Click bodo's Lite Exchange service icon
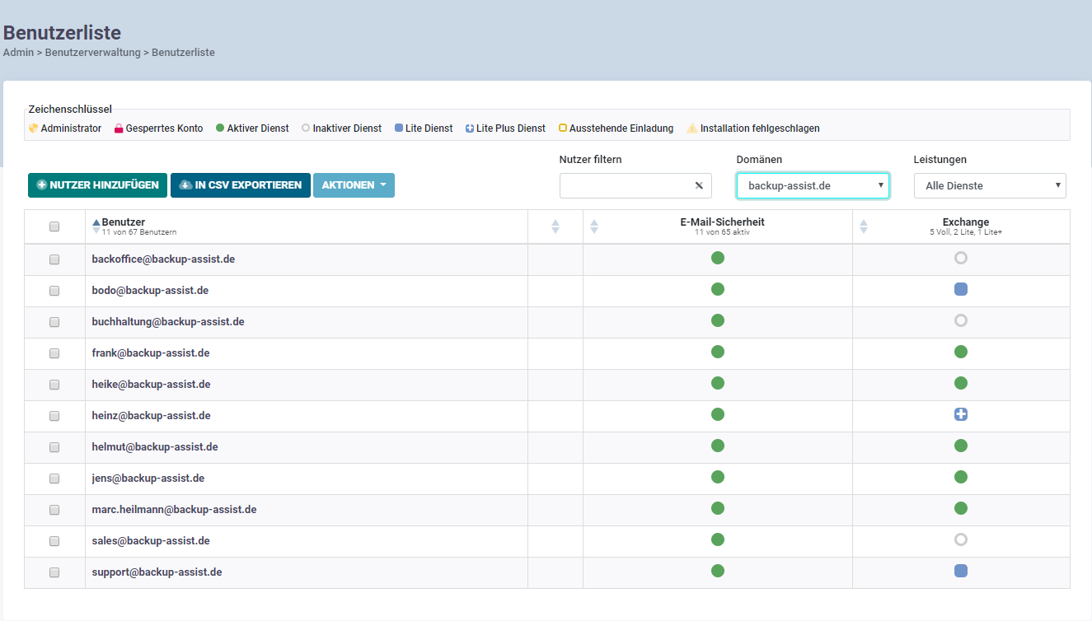1092x621 pixels. pyautogui.click(x=960, y=290)
